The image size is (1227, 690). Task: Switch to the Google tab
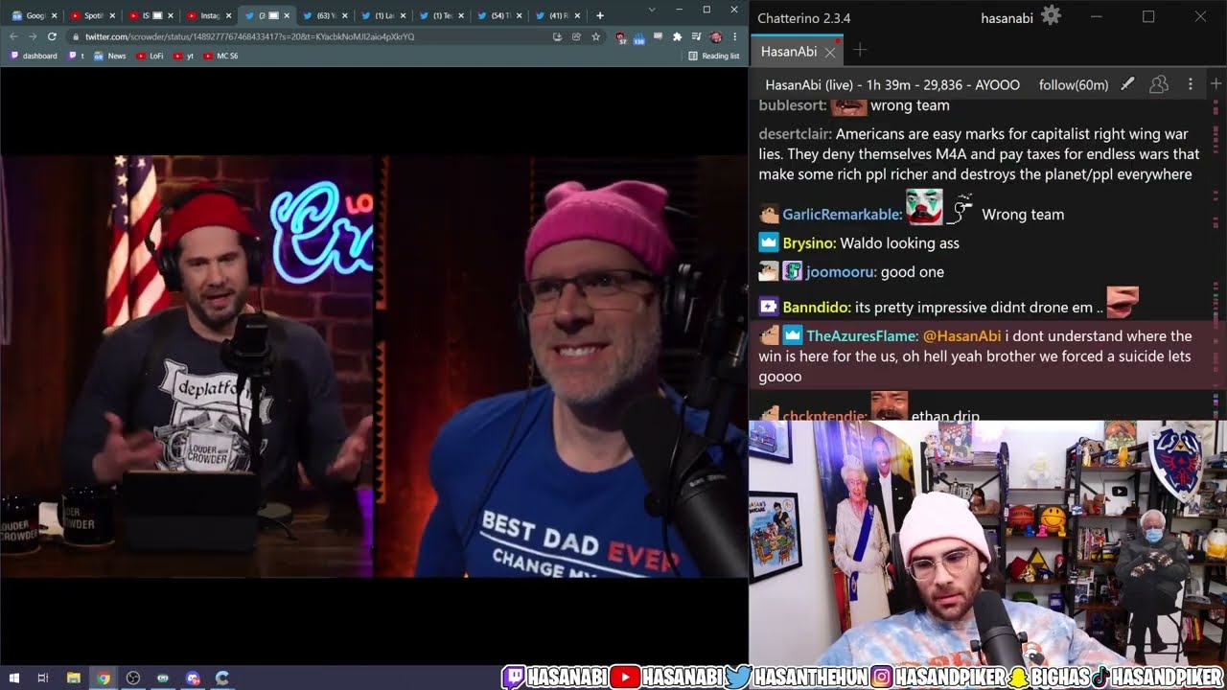35,15
